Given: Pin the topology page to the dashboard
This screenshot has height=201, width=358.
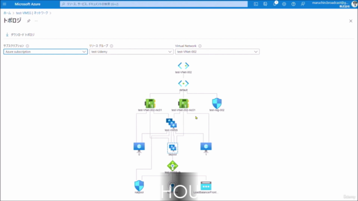Looking at the screenshot, I should (29, 21).
